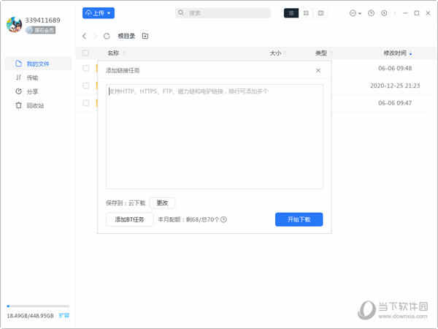Image resolution: width=438 pixels, height=329 pixels.
Task: Click the quota help question-mark icon
Action: [224, 219]
